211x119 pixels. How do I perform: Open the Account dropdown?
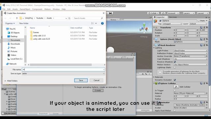173,13
